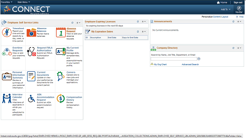This screenshot has width=246, height=138.
Task: Open the NavBar compass icon
Action: [x=239, y=8]
